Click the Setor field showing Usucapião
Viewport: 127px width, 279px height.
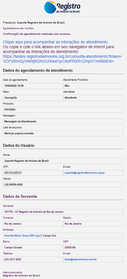point(33,98)
